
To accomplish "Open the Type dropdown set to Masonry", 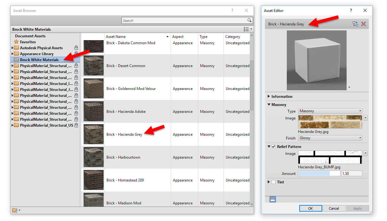I will (330, 111).
